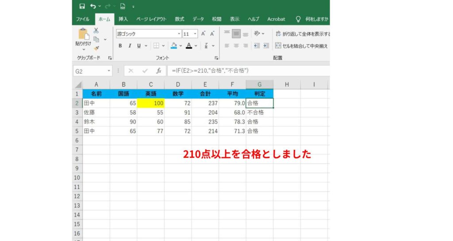Open the Font group dialog launcher
This screenshot has width=453, height=241.
coord(216,58)
